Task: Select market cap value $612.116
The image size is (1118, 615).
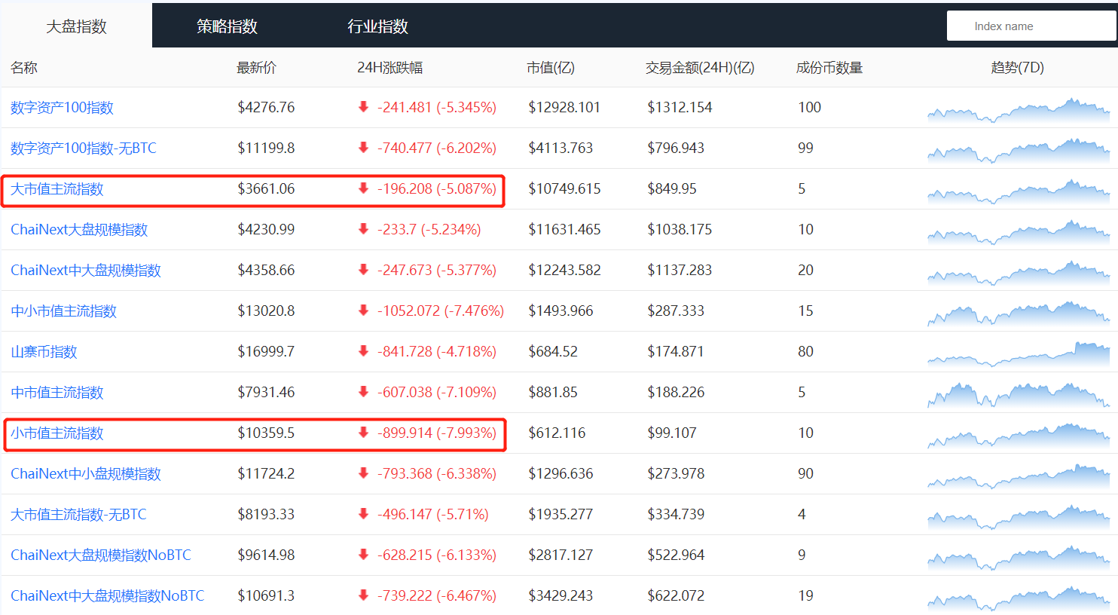Action: coord(557,433)
